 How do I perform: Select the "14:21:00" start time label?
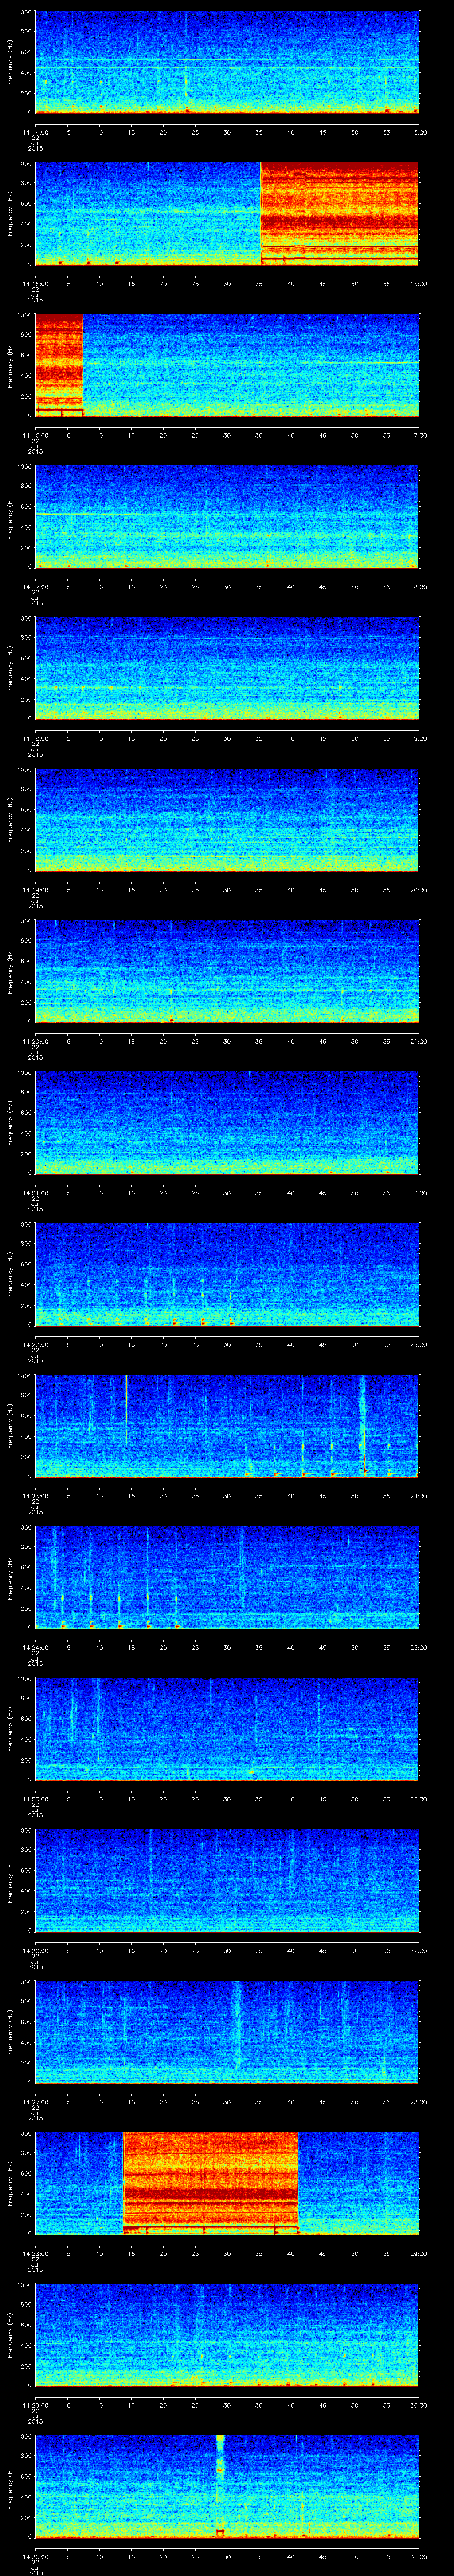coord(35,1192)
